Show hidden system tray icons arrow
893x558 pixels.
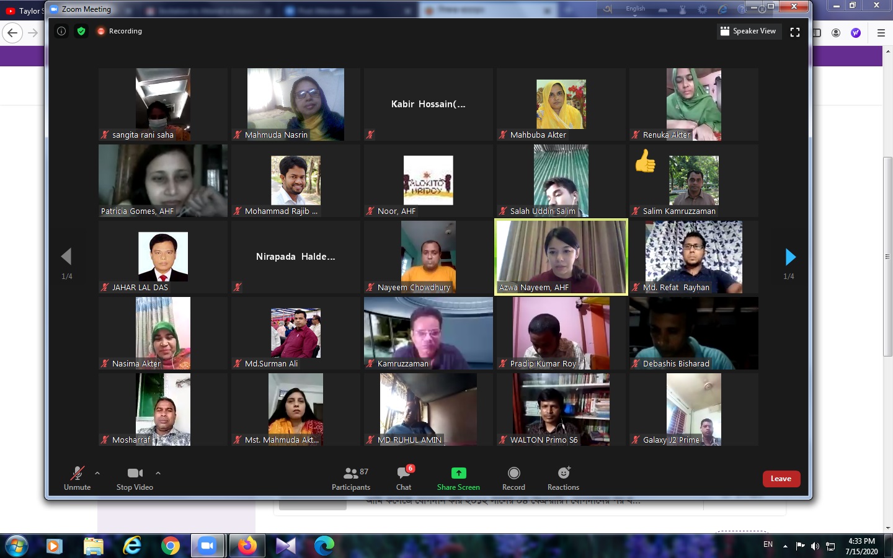click(x=785, y=546)
